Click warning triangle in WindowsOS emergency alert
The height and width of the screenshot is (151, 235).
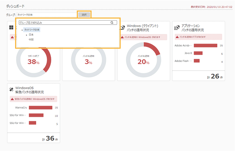(x=12, y=99)
